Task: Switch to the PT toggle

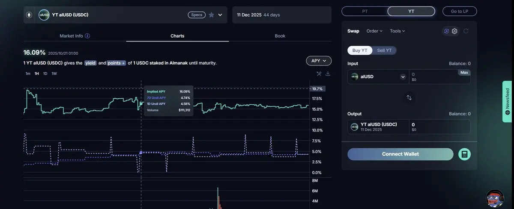Action: point(365,11)
